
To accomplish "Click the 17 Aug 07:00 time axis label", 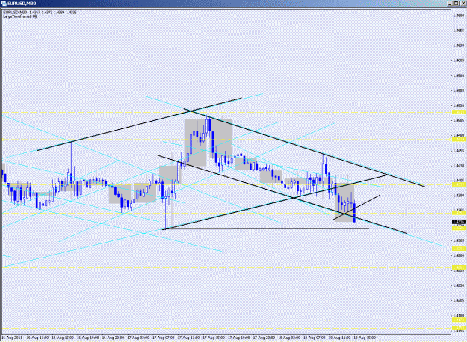I will tap(164, 338).
